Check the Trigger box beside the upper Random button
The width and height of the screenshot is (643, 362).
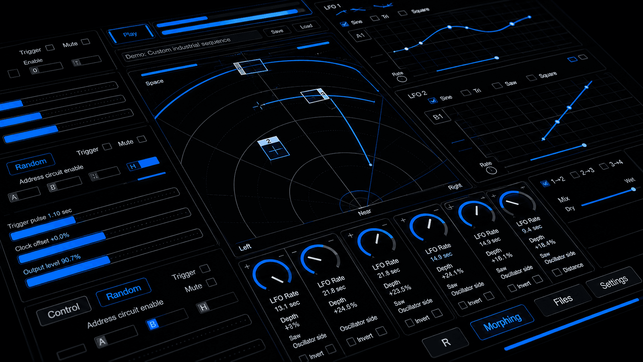(x=107, y=146)
